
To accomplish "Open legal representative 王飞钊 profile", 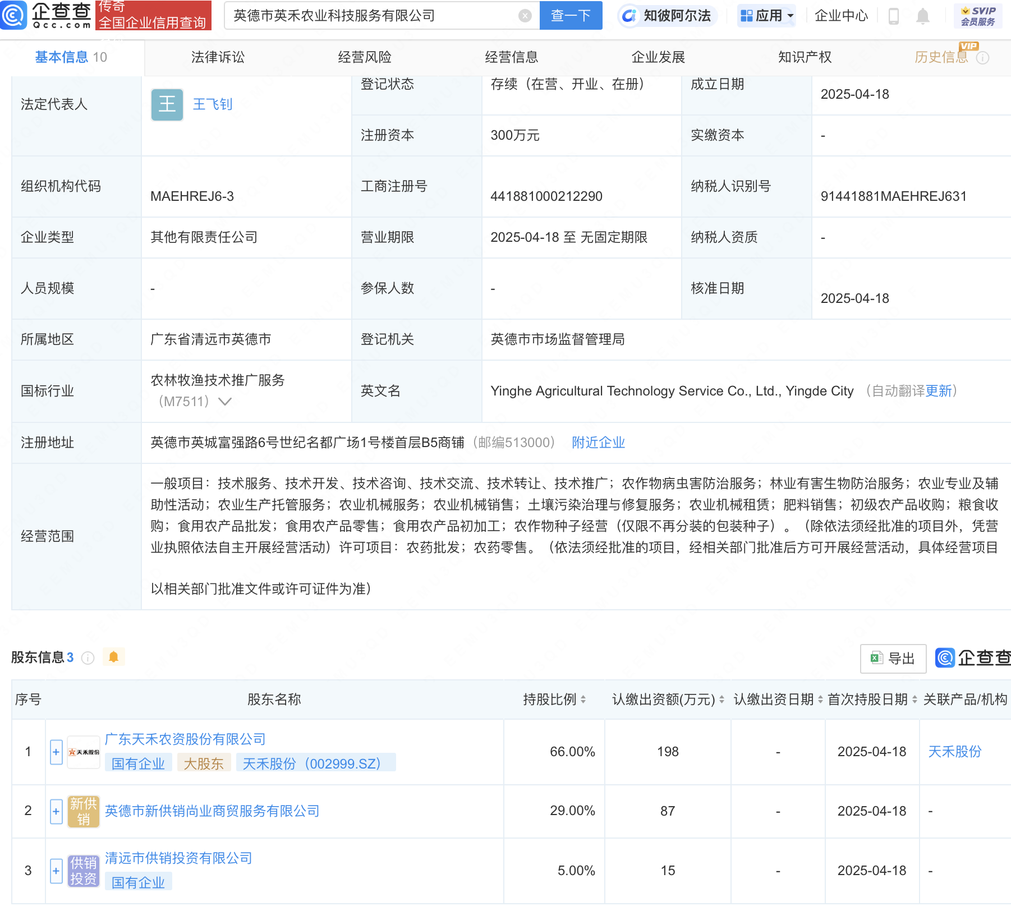I will point(213,104).
